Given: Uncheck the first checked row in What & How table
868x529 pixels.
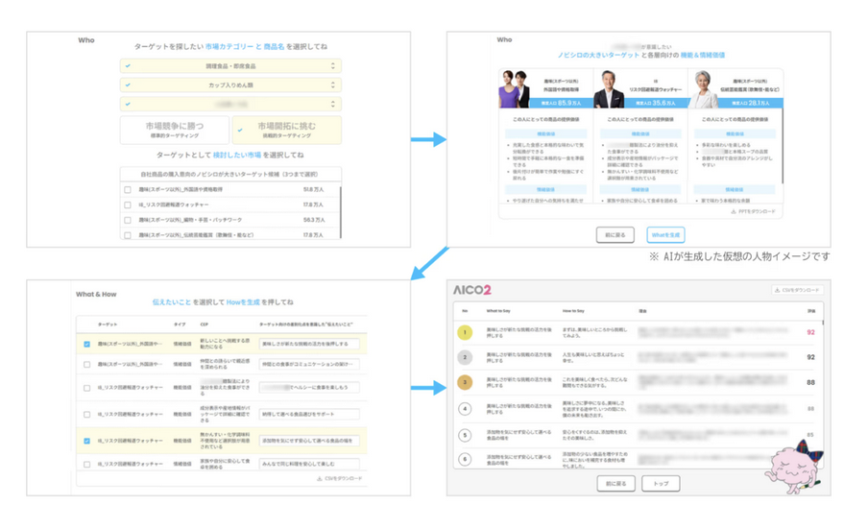Looking at the screenshot, I should click(x=86, y=344).
